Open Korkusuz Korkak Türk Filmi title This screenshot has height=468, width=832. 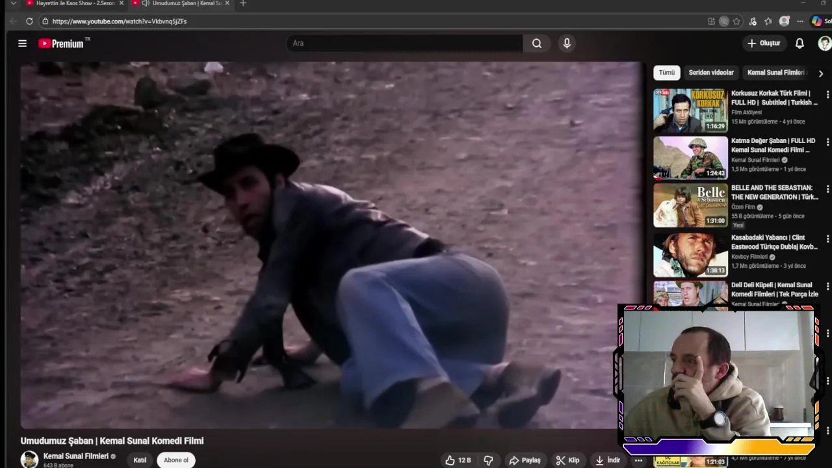pyautogui.click(x=774, y=97)
